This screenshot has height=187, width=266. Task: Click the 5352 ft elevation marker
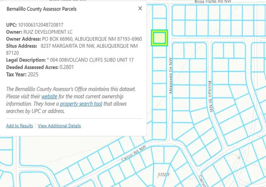[x=163, y=175]
